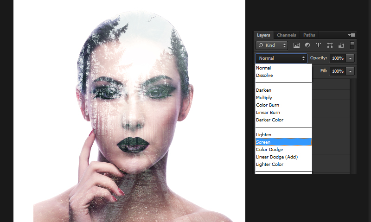Filter layers by pixel layer icon
Viewport: 371px width, 222px height.
[x=296, y=45]
